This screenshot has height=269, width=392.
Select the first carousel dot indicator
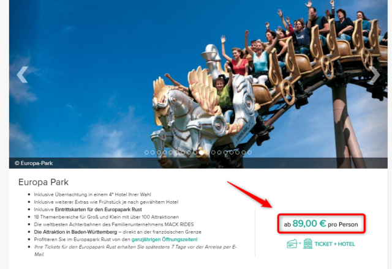click(147, 152)
